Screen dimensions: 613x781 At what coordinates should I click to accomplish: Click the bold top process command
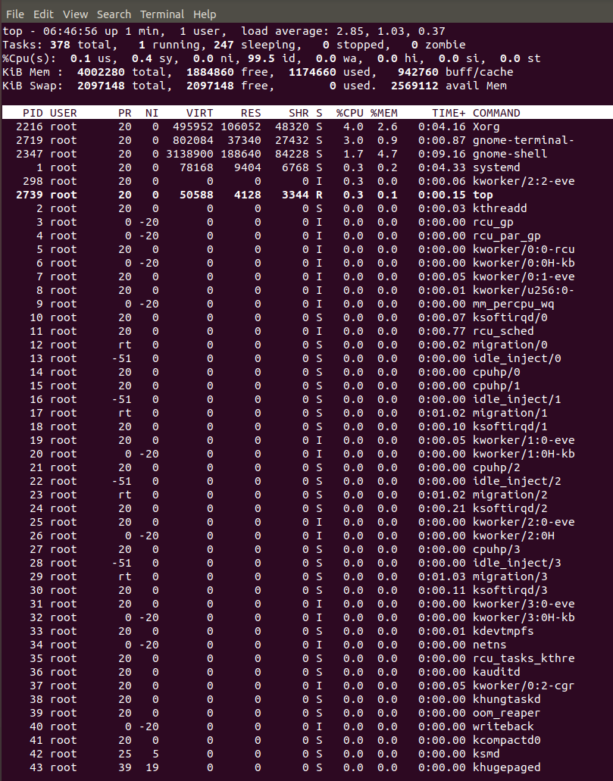(x=483, y=195)
